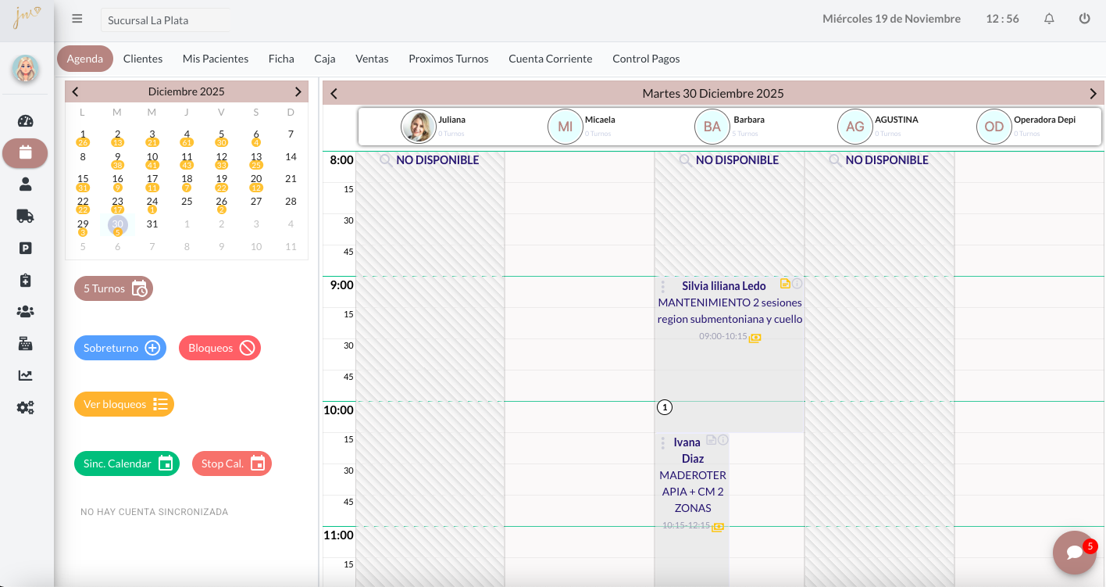Screen dimensions: 1106x587
Task: Go to next month in mini calendar
Action: coord(298,91)
